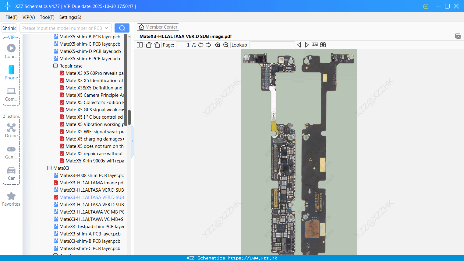Find previous lookup match

(x=299, y=45)
